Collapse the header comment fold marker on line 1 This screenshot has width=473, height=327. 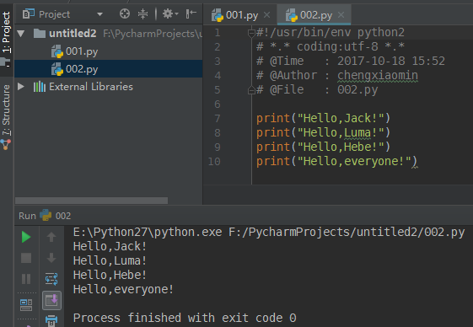(251, 33)
